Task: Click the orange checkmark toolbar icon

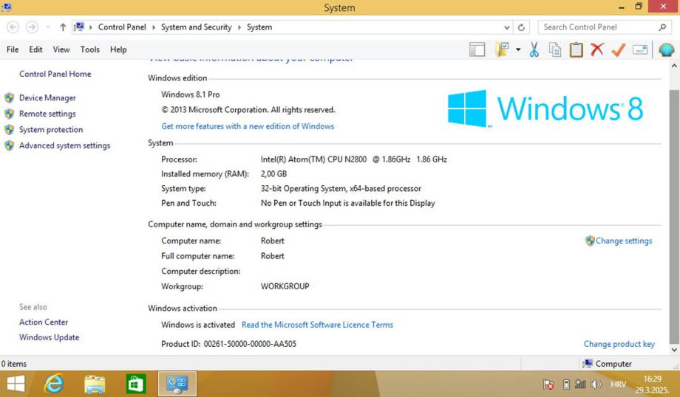Action: coord(619,49)
